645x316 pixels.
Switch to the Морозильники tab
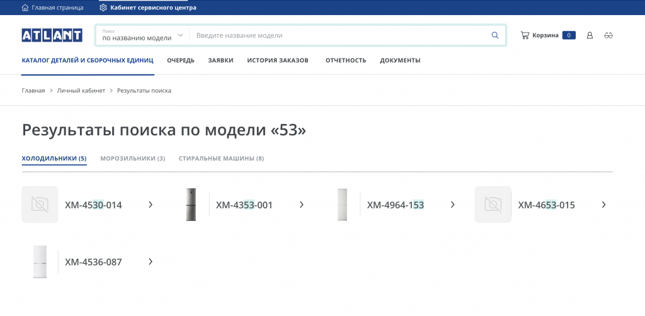tap(132, 158)
